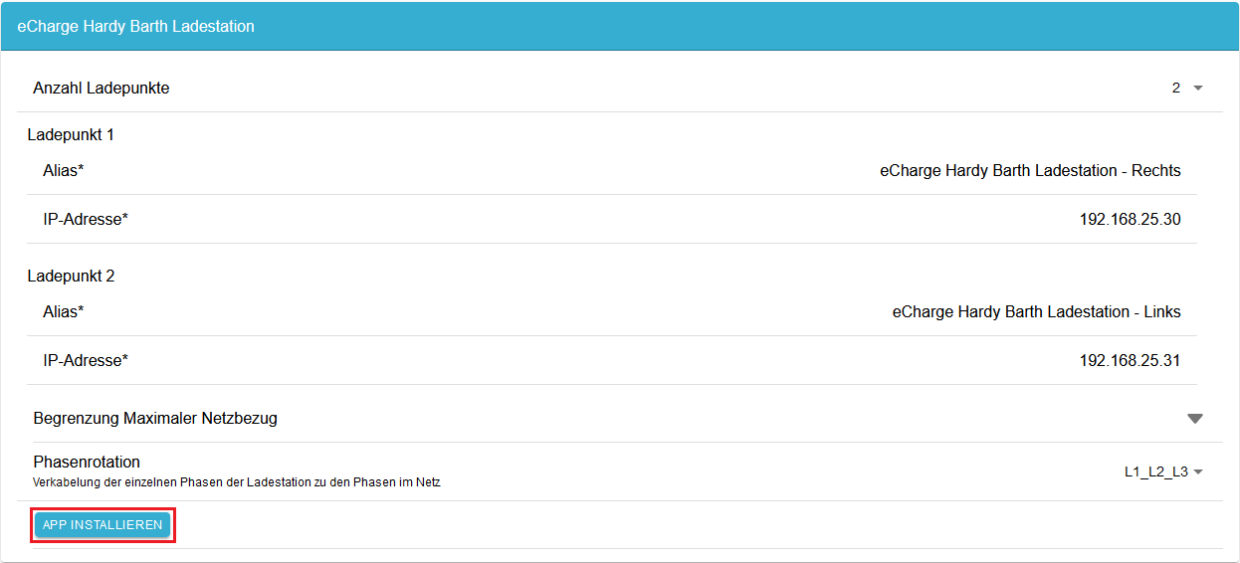
Task: Click the Alias* label under Ladepunkt 2
Action: [x=64, y=312]
